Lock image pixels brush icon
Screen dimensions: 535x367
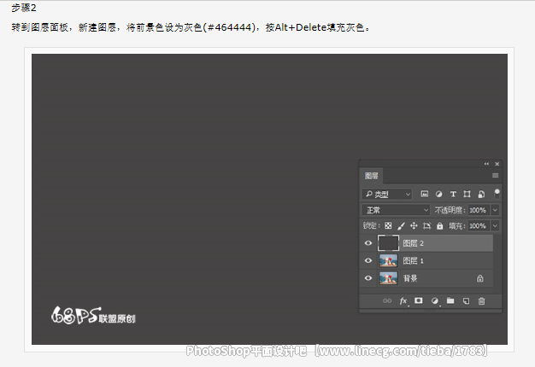click(401, 225)
